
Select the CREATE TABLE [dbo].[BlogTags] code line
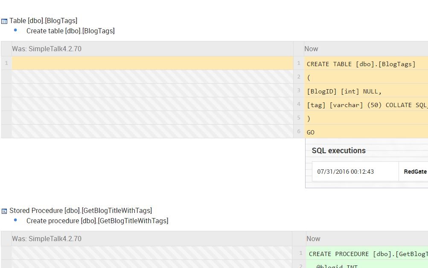click(361, 64)
